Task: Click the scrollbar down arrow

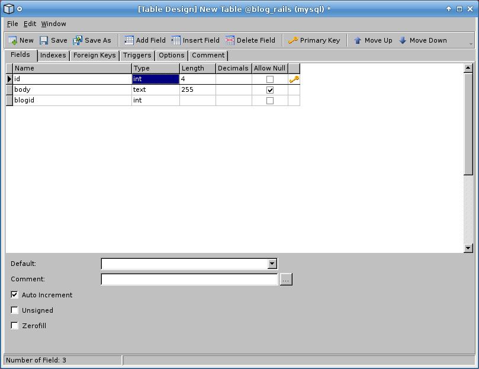Action: [x=468, y=248]
